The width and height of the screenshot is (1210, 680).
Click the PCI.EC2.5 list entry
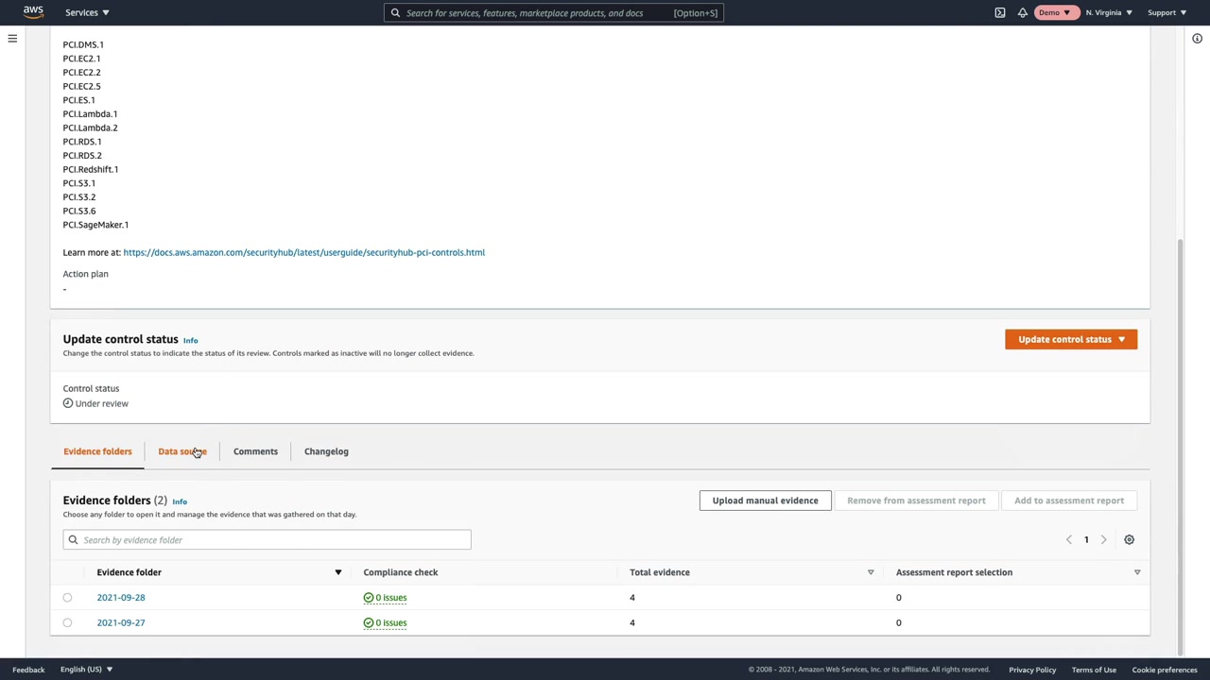(x=81, y=86)
